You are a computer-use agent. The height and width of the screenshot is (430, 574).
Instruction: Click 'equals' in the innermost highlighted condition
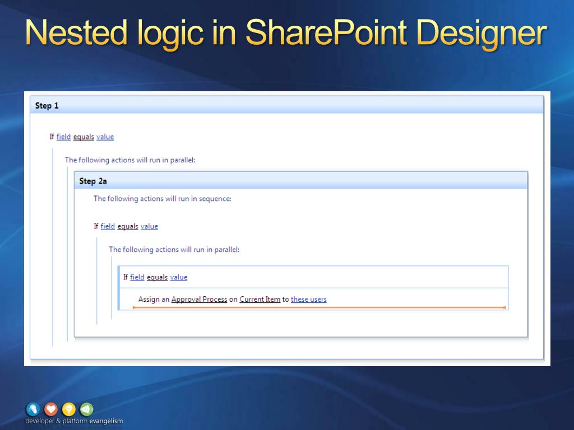(157, 277)
